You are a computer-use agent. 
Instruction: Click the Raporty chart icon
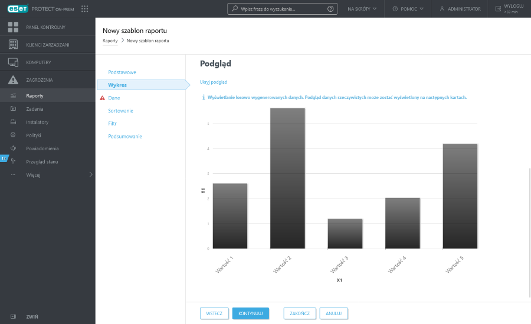[13, 95]
